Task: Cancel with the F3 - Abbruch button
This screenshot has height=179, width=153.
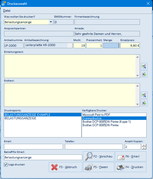Action: [66, 167]
